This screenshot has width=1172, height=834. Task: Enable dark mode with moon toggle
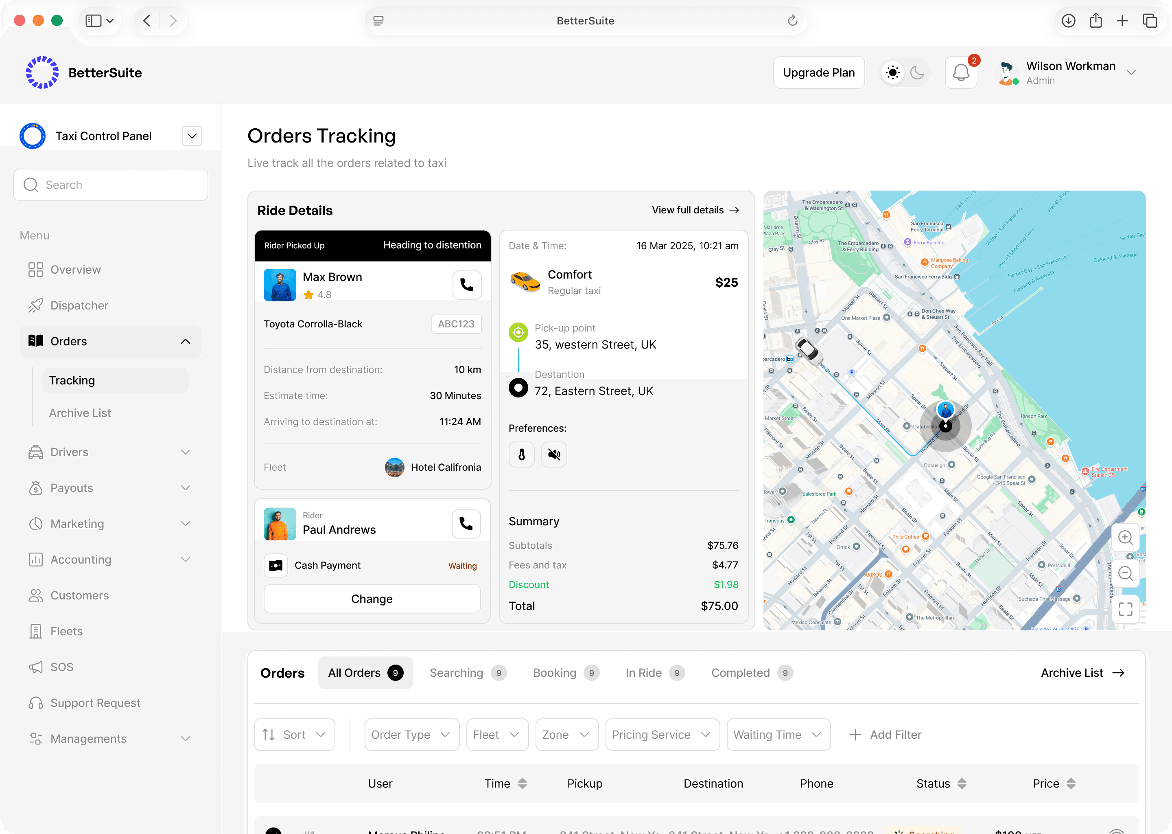click(x=918, y=72)
